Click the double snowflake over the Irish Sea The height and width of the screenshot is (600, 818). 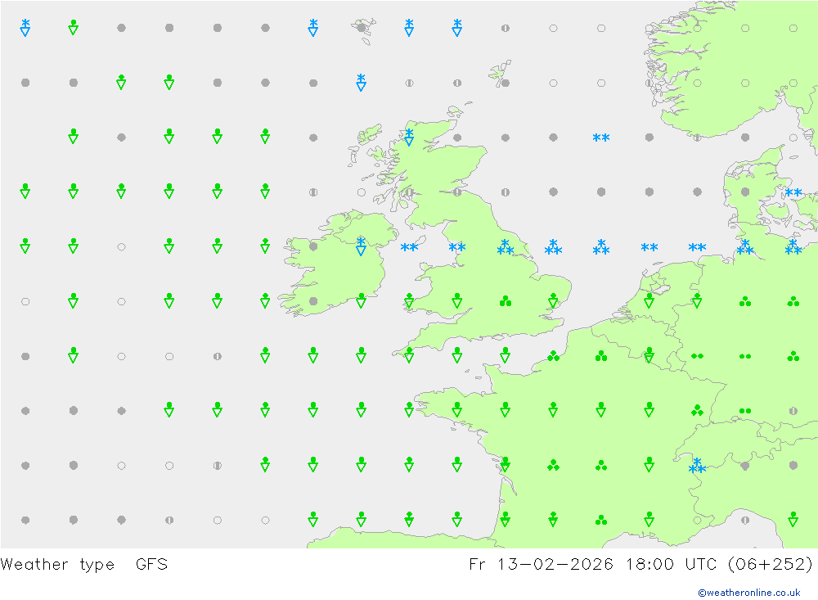[x=409, y=247]
